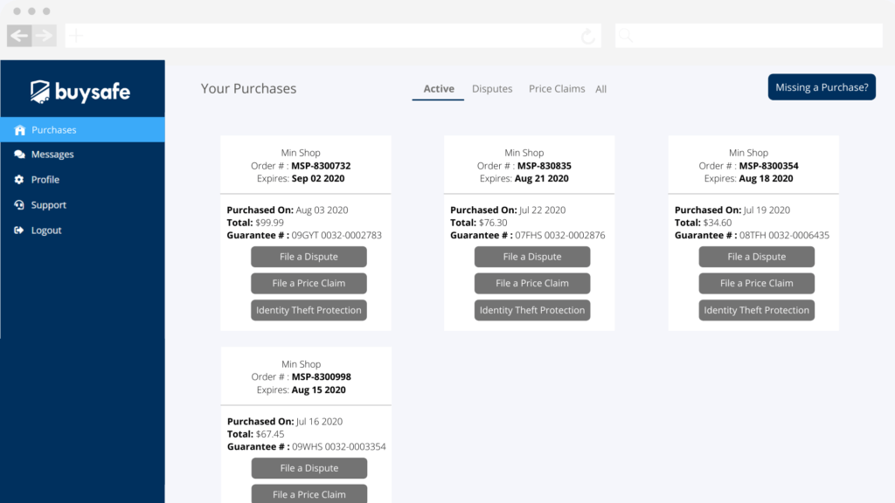Click the total amount $67.45

pyautogui.click(x=270, y=434)
